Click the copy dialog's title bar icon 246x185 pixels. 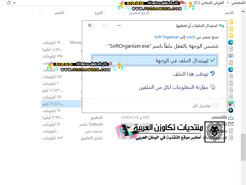pyautogui.click(x=222, y=26)
